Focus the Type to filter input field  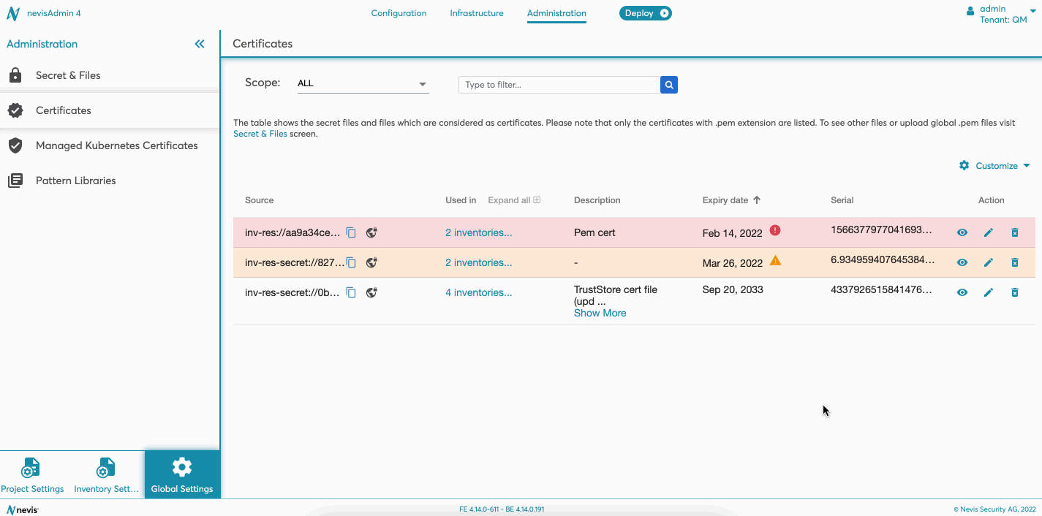click(x=559, y=85)
